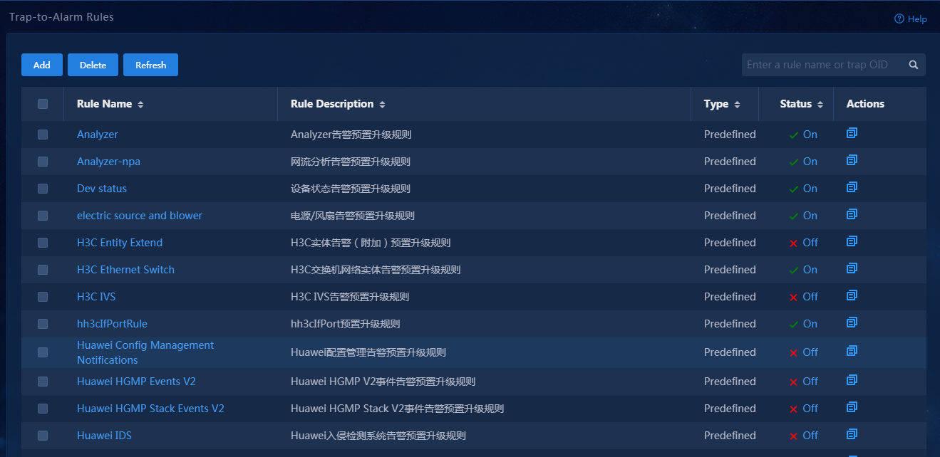Open the Analyzer-npa rule

[x=108, y=162]
